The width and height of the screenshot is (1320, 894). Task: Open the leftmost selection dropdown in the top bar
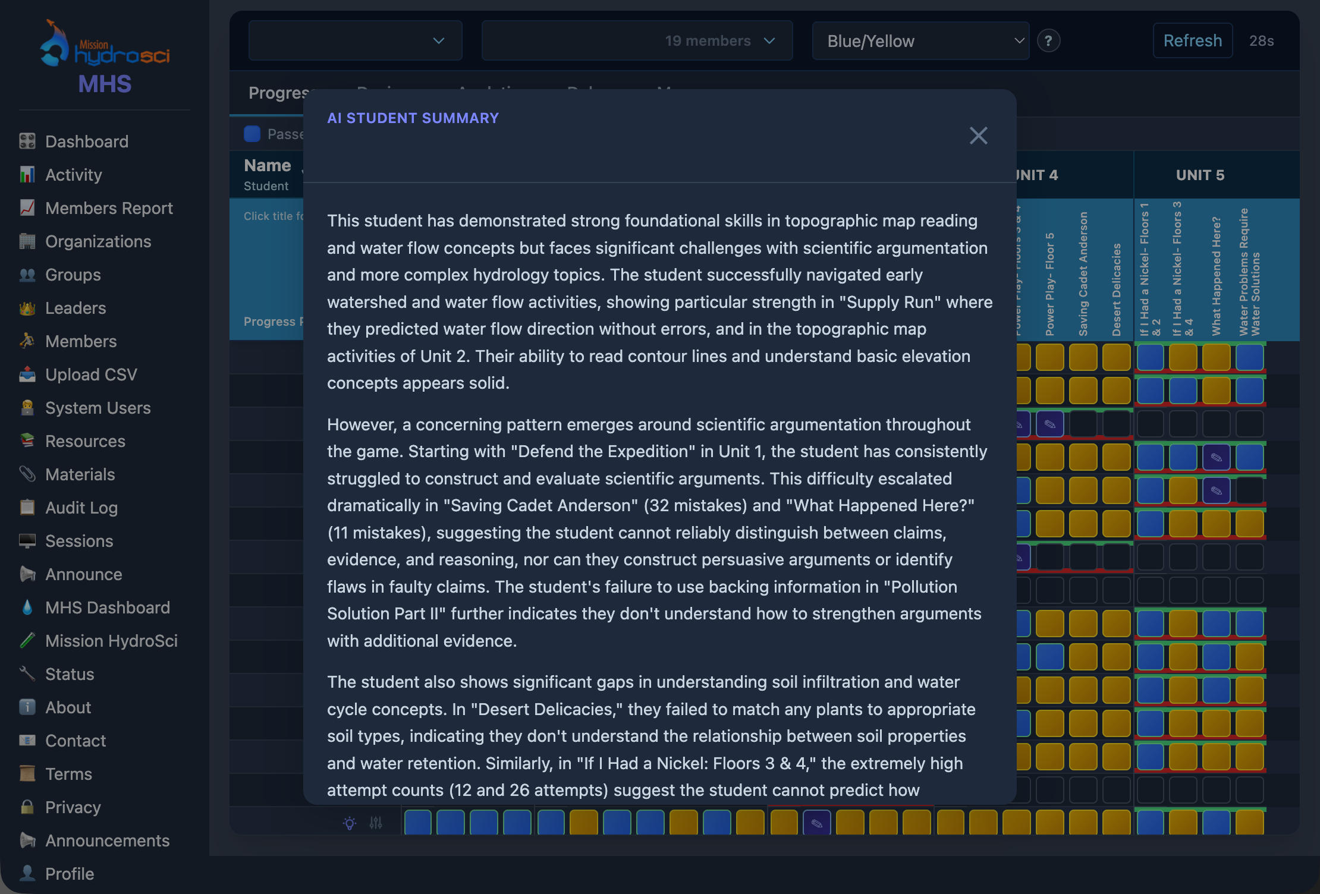(354, 40)
